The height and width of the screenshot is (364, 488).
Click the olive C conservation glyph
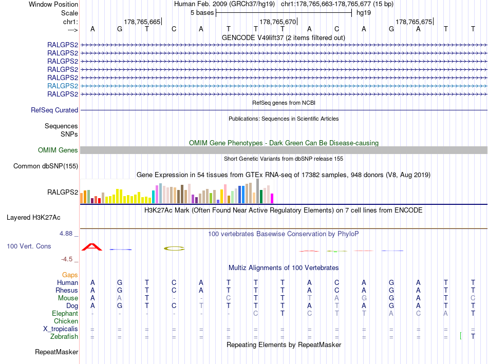click(174, 248)
